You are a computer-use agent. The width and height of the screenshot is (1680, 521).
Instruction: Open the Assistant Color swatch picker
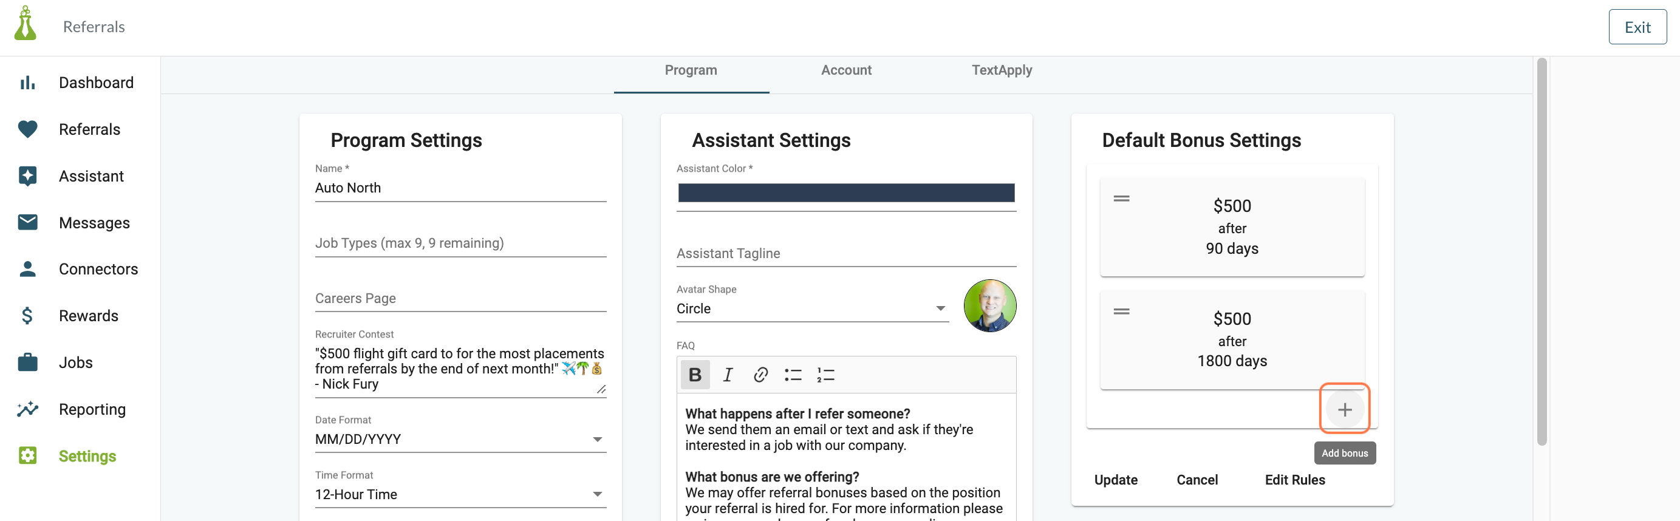[846, 192]
